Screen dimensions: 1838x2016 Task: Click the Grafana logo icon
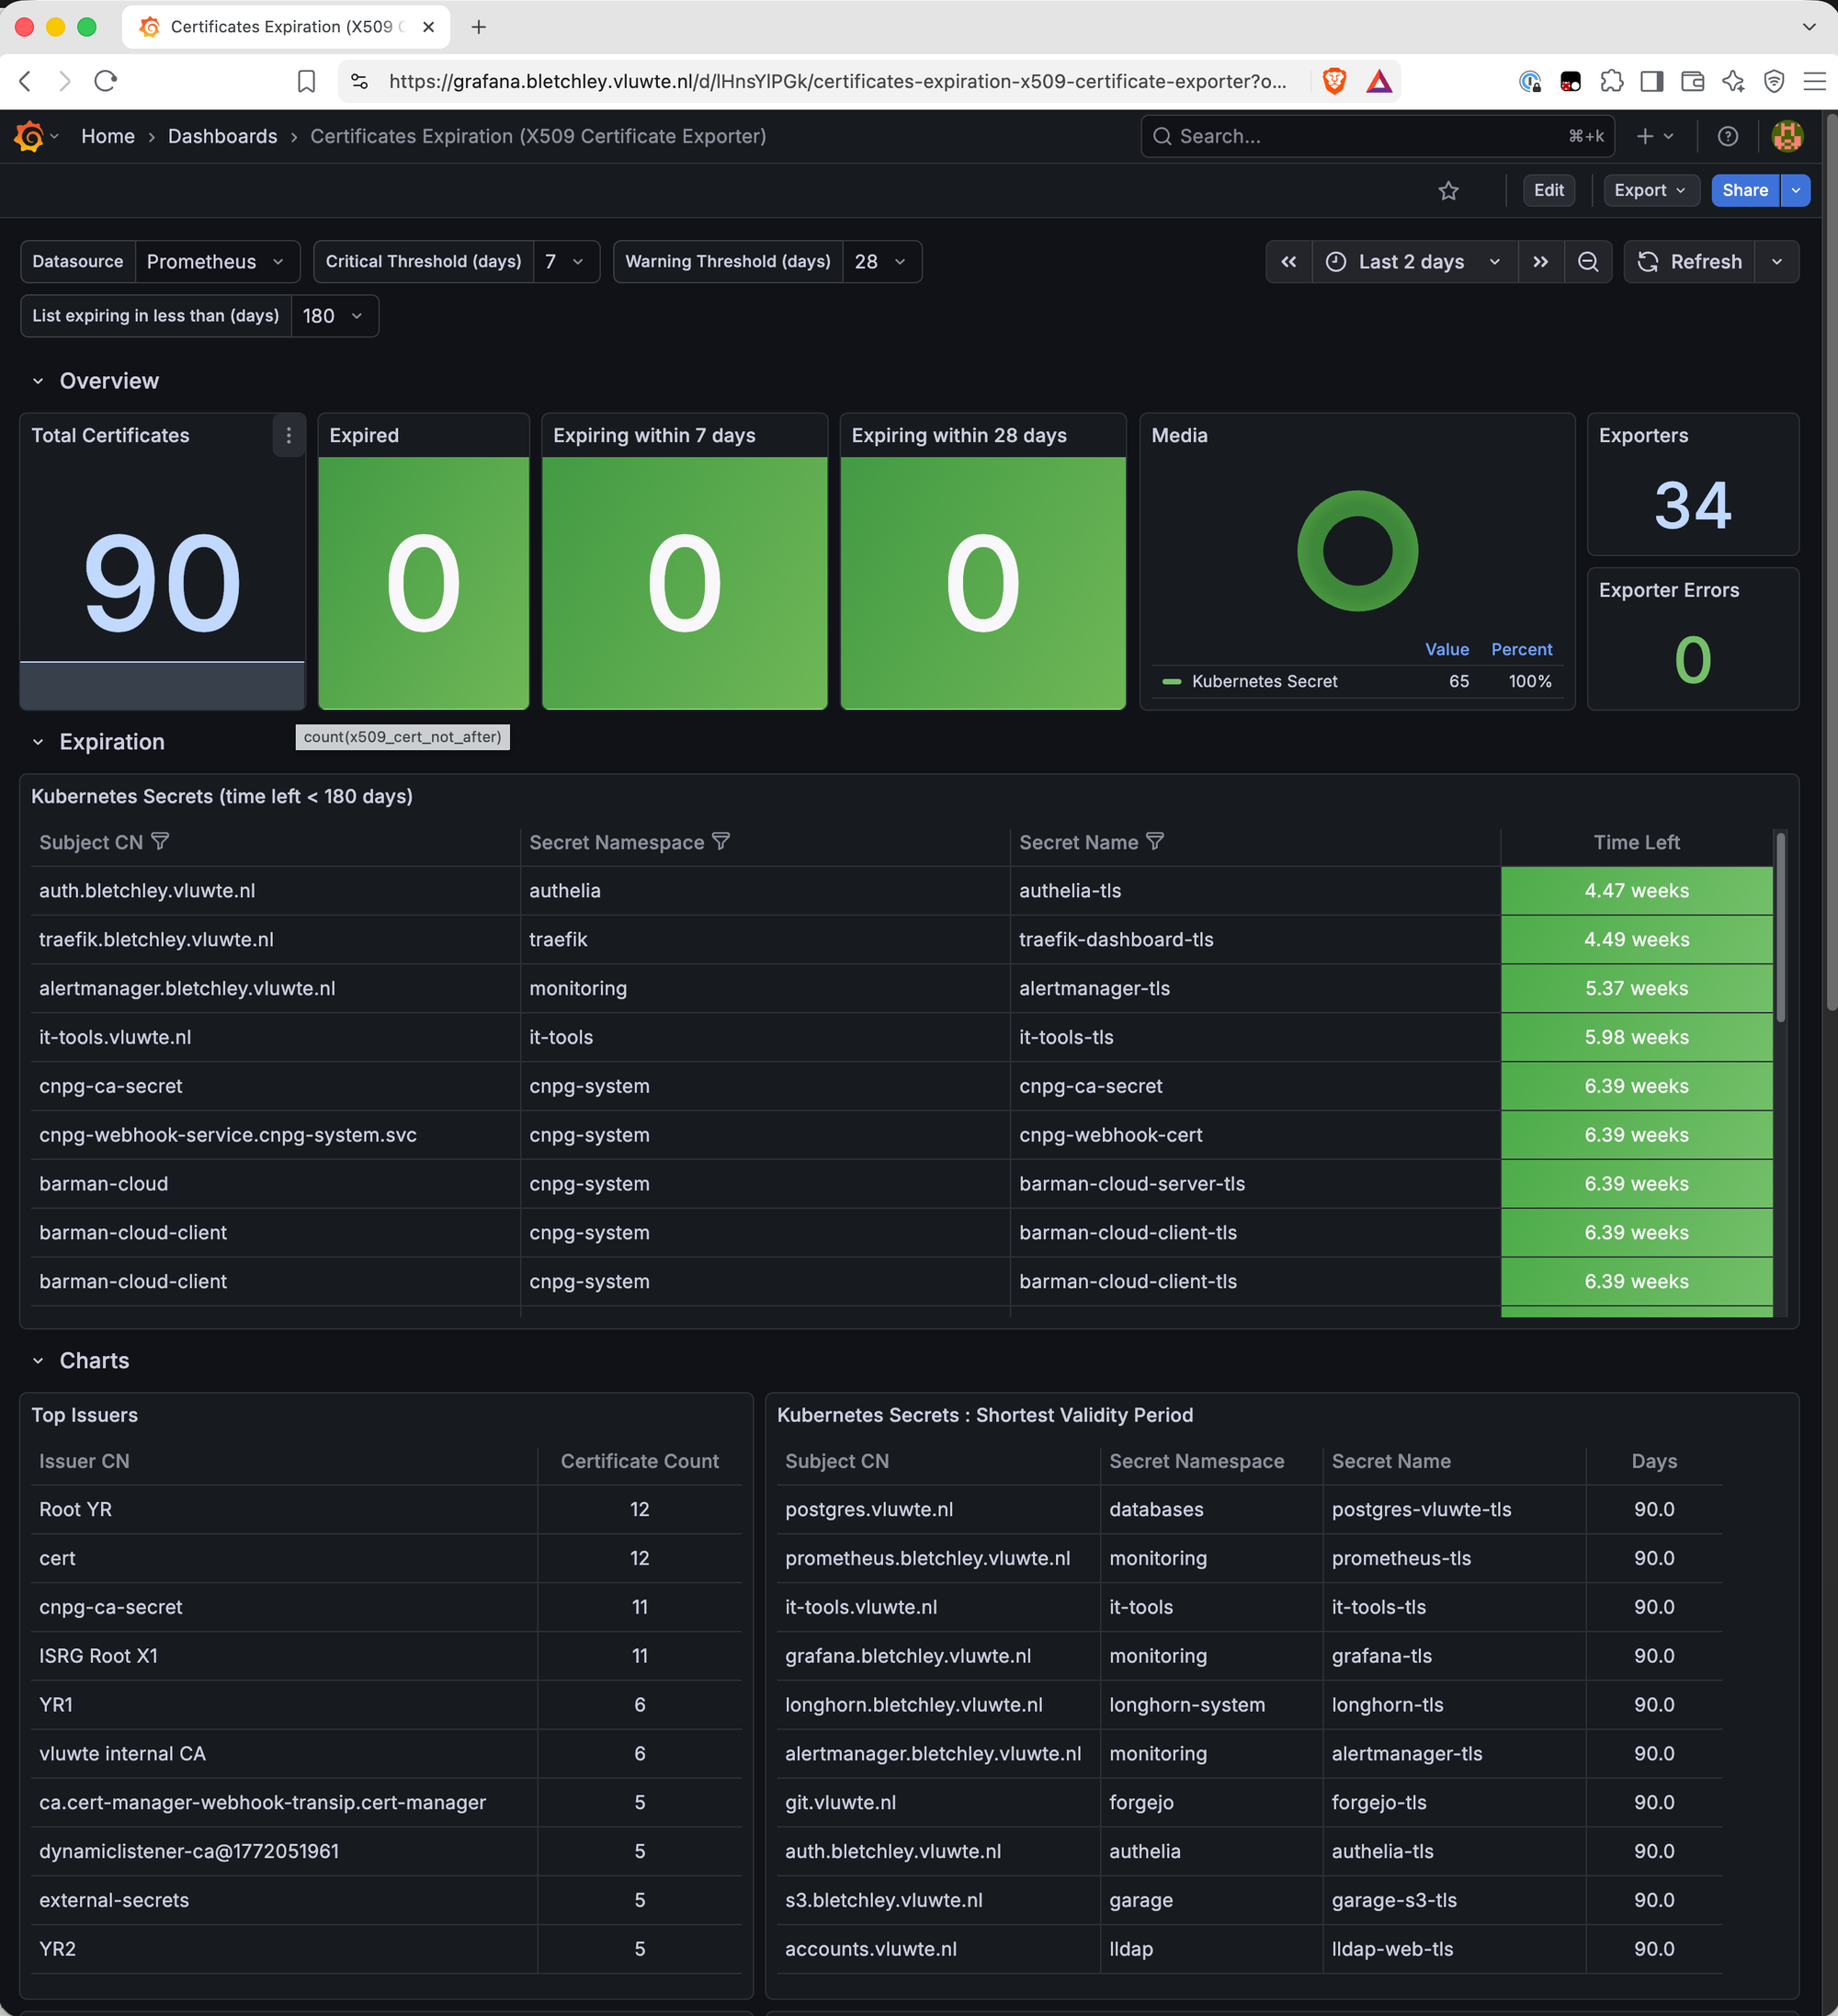tap(29, 136)
